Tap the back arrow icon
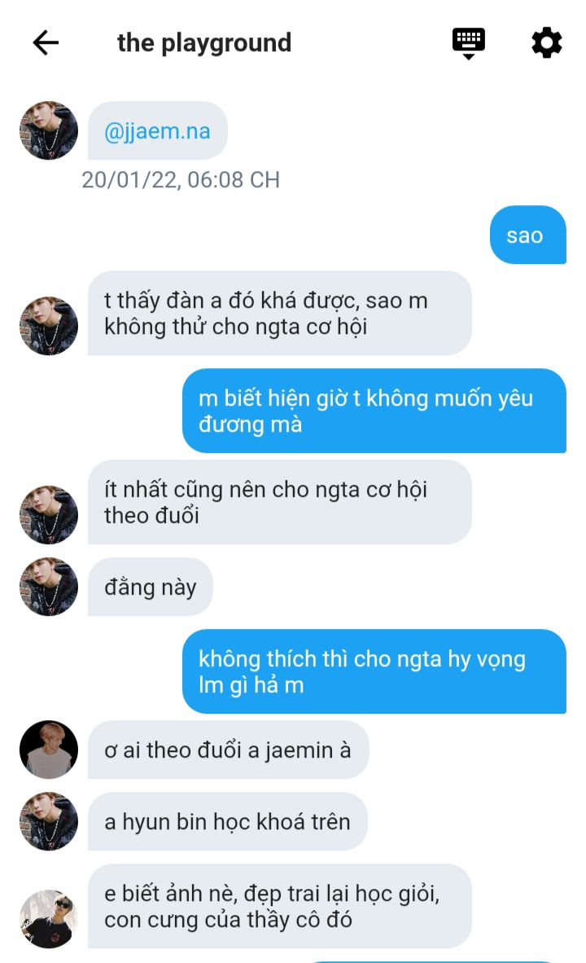 (46, 43)
